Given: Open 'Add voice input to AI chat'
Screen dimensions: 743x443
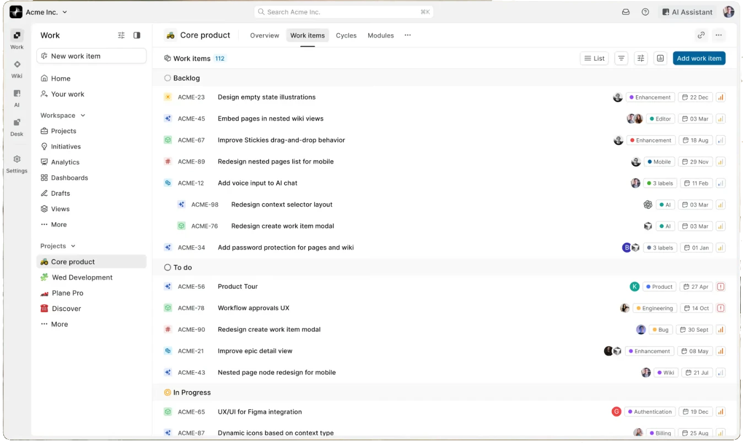Looking at the screenshot, I should pos(257,183).
